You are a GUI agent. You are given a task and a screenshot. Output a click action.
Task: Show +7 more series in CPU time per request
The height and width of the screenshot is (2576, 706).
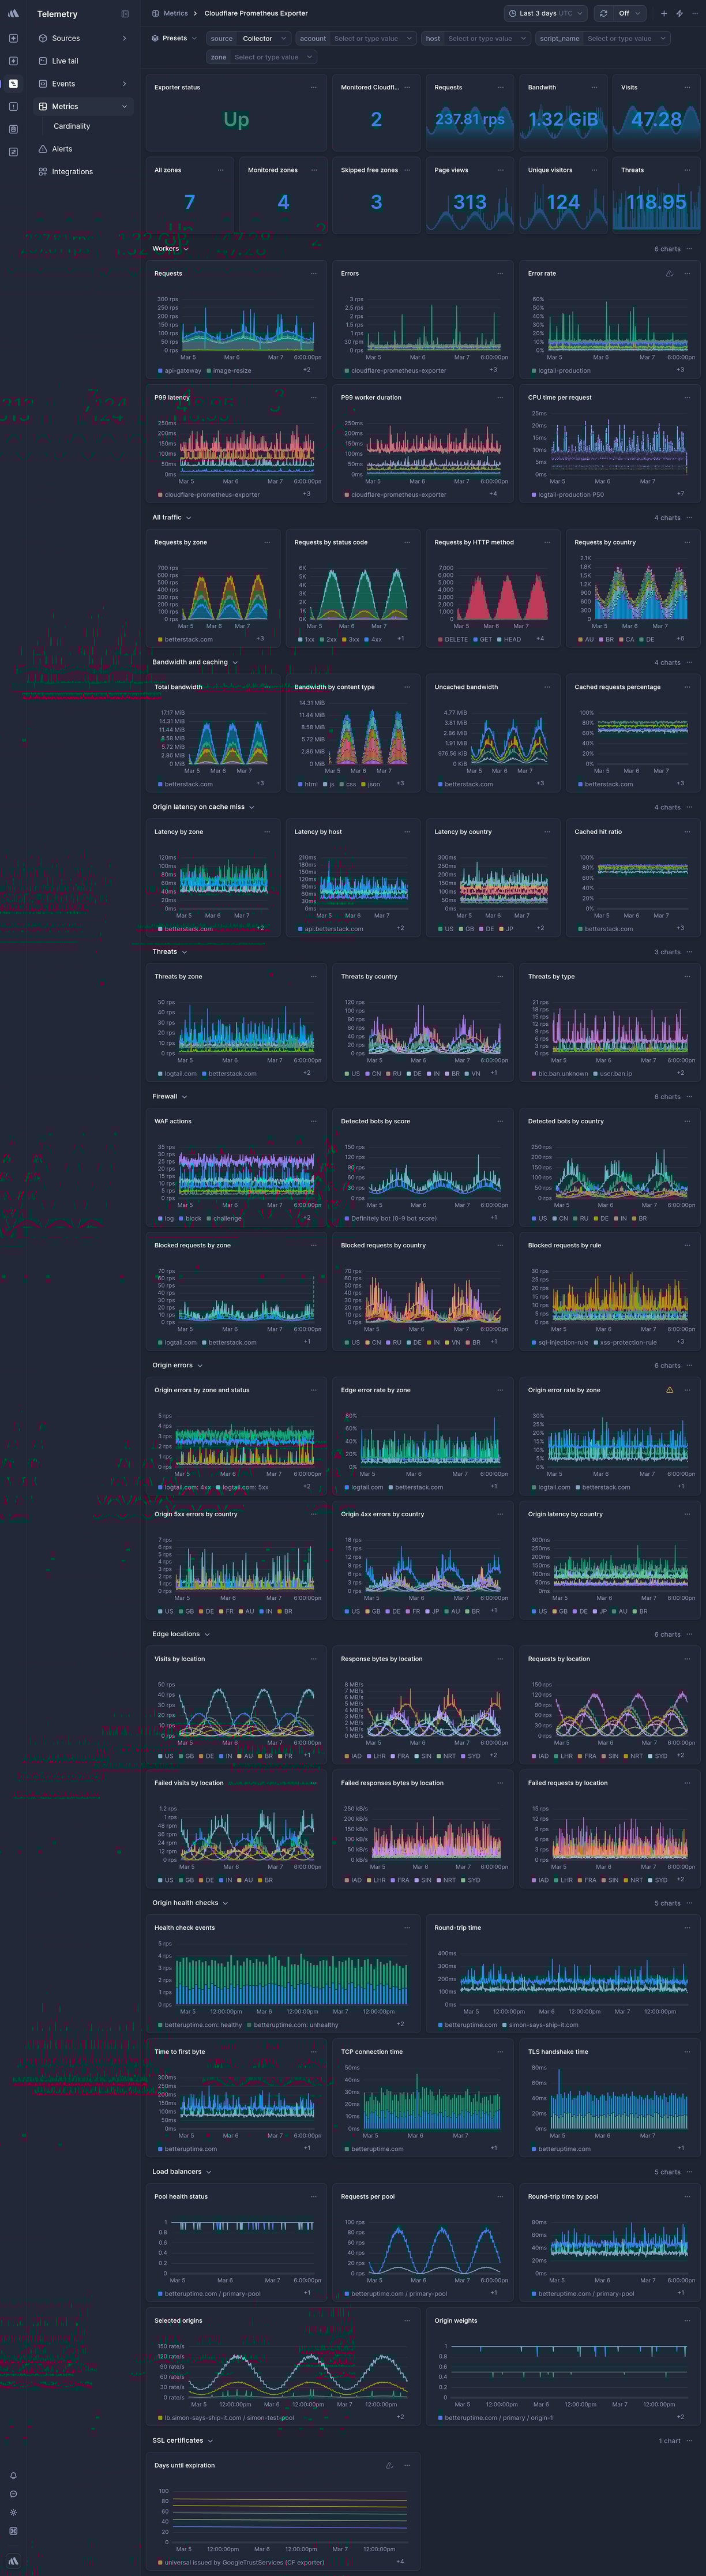681,494
